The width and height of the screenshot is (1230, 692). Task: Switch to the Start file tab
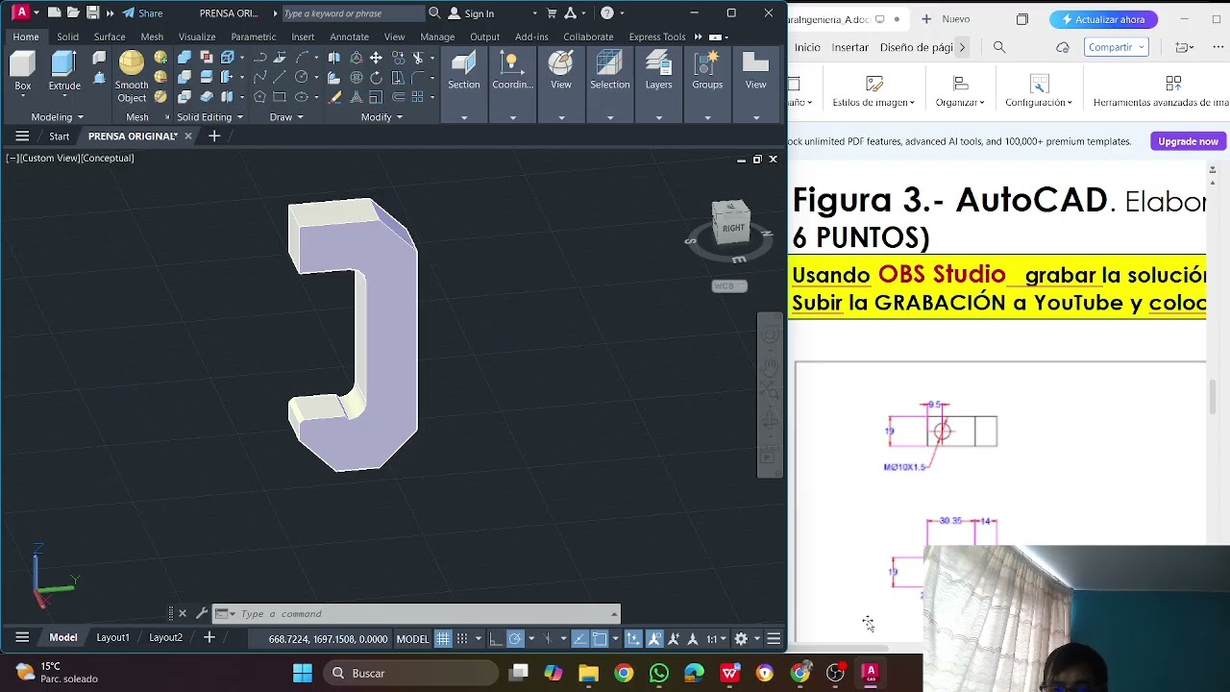(59, 136)
